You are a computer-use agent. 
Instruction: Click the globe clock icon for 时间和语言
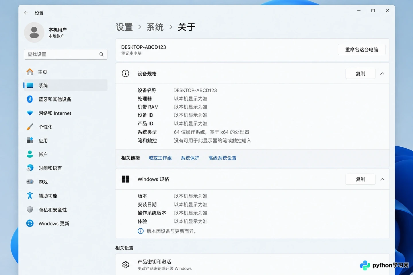(30, 168)
